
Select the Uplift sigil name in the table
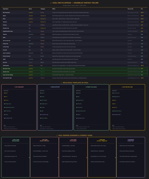4,59
